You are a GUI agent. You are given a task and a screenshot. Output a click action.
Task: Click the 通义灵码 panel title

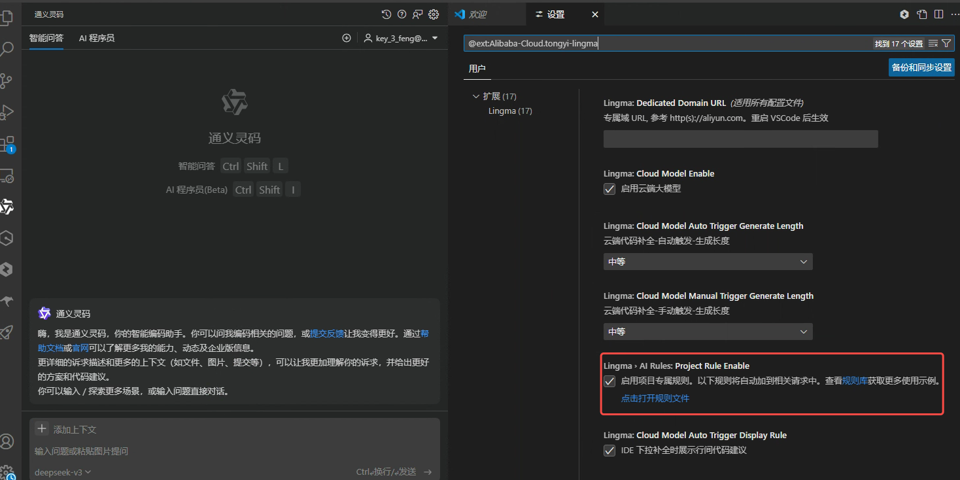[x=49, y=14]
